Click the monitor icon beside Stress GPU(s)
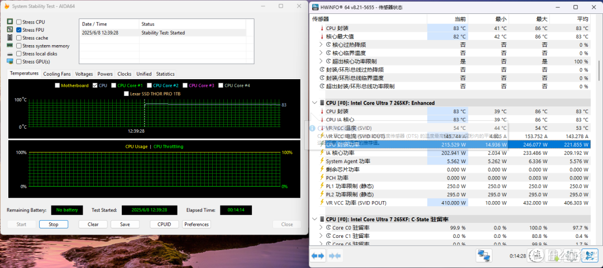603x268 pixels. pyautogui.click(x=10, y=61)
